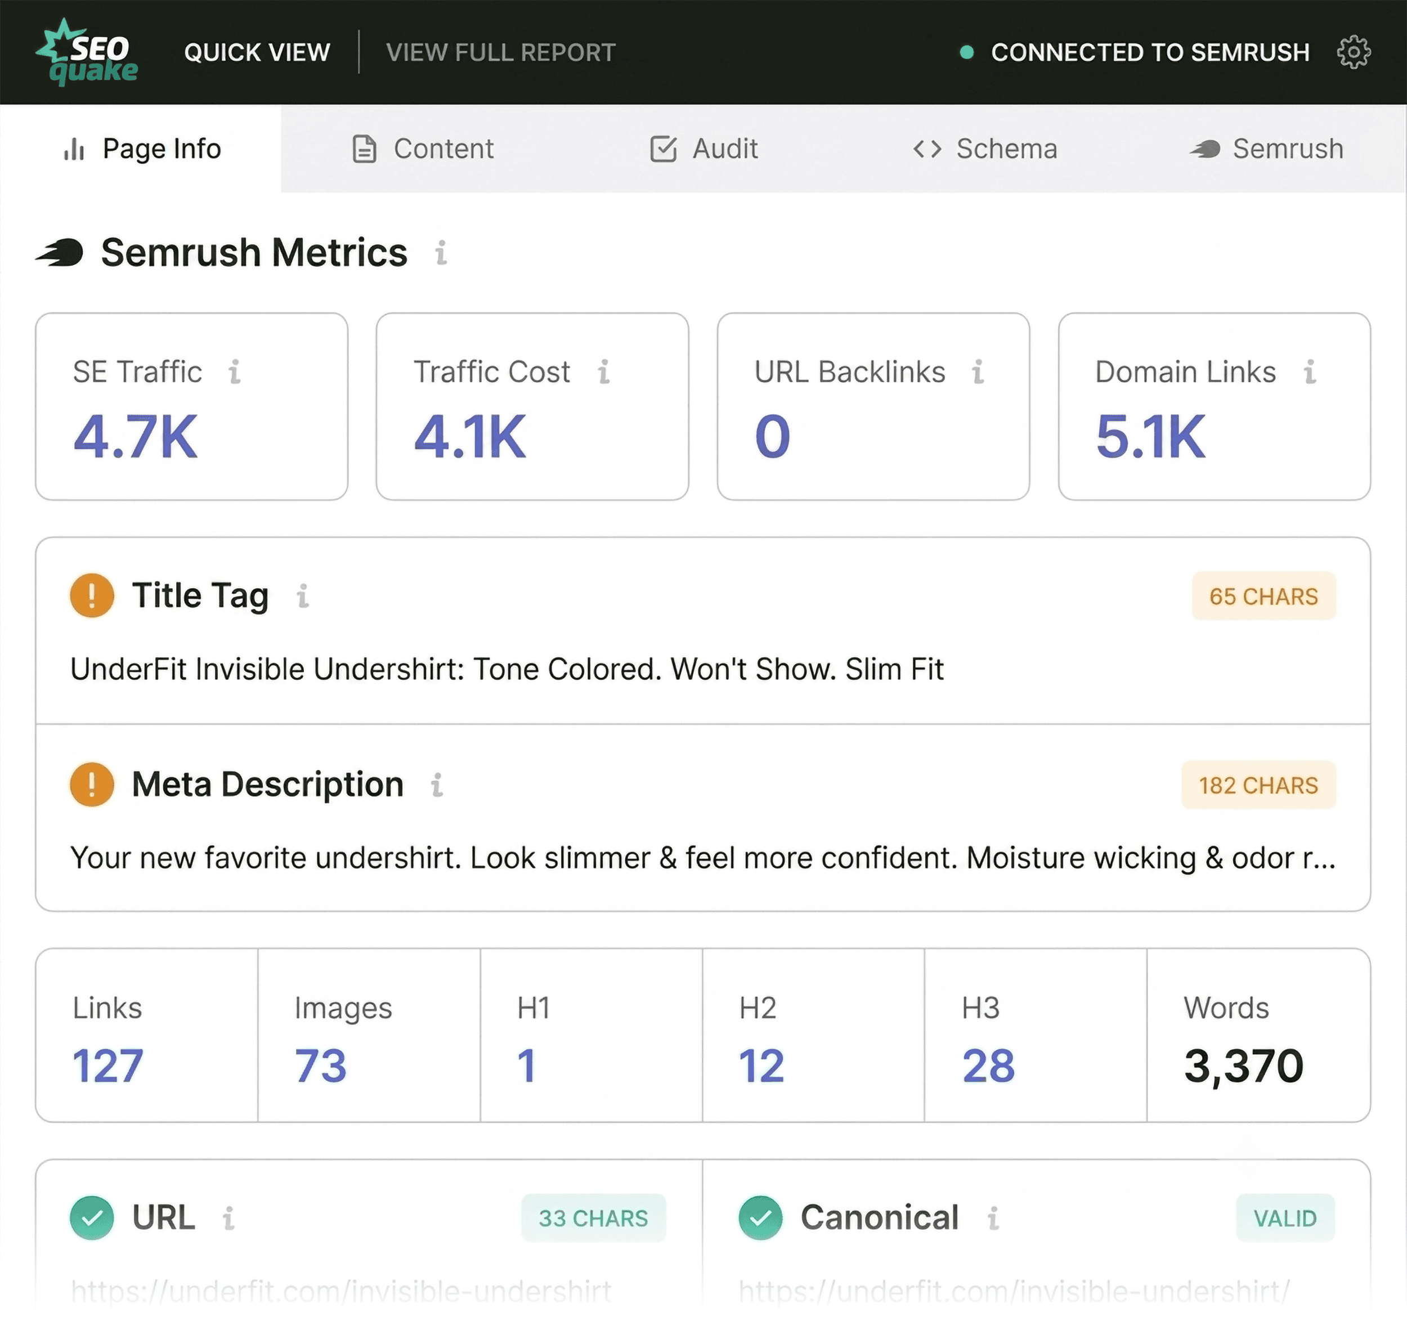Viewport: 1407px width, 1317px height.
Task: Open the Audit tab
Action: click(703, 149)
